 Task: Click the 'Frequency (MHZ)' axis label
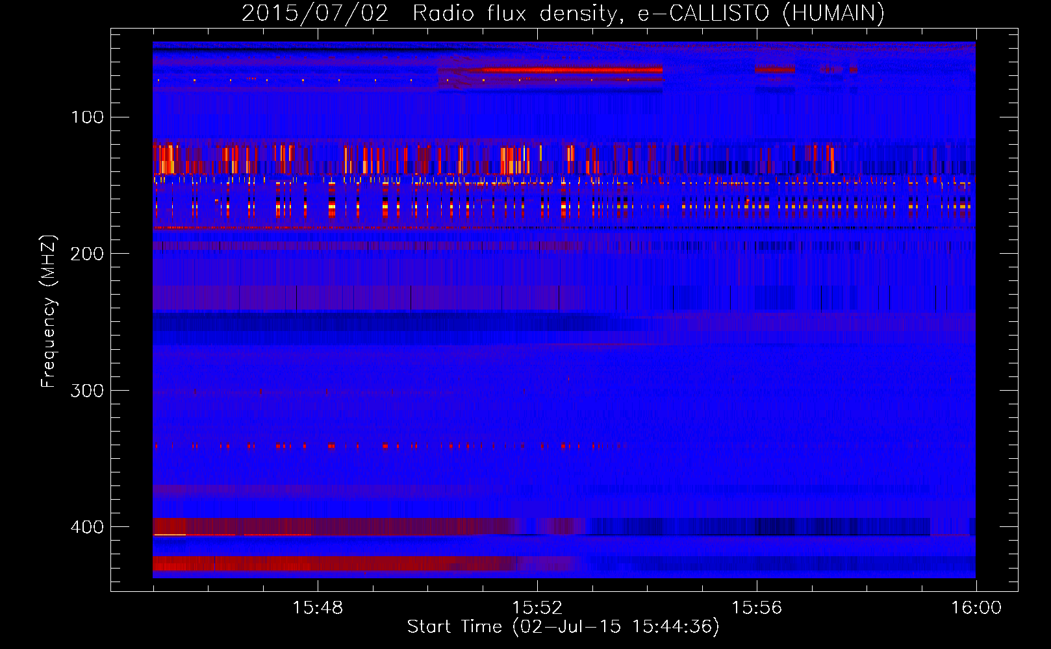[x=49, y=311]
